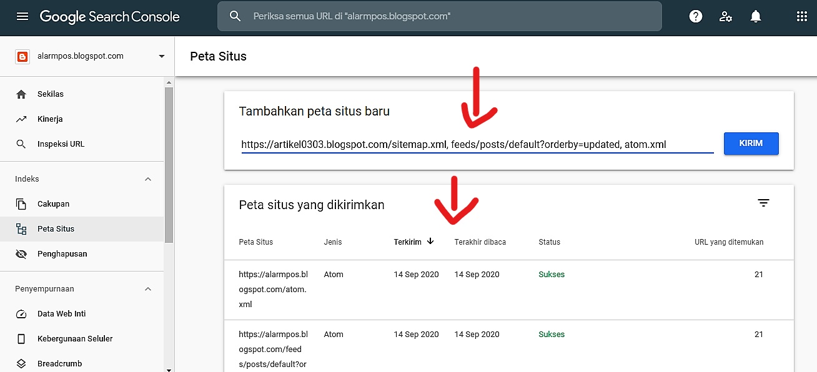Image resolution: width=817 pixels, height=372 pixels.
Task: Click Atom type in feeds/posts row
Action: pyautogui.click(x=334, y=335)
